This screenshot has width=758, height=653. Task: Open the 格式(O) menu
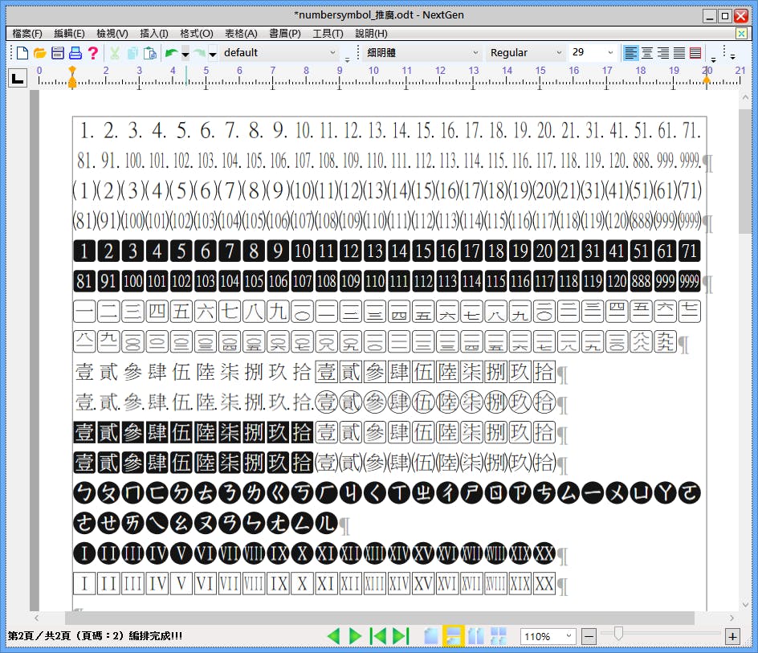click(x=197, y=34)
